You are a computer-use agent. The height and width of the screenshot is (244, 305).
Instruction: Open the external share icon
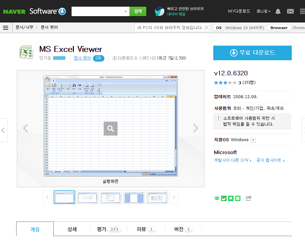pyautogui.click(x=249, y=198)
